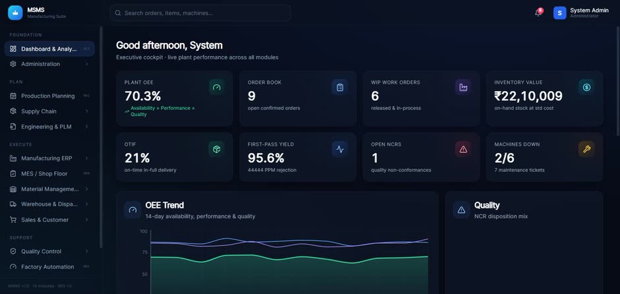Click the sidebar vertical scrollbar
Image resolution: width=620 pixels, height=294 pixels.
[101, 136]
